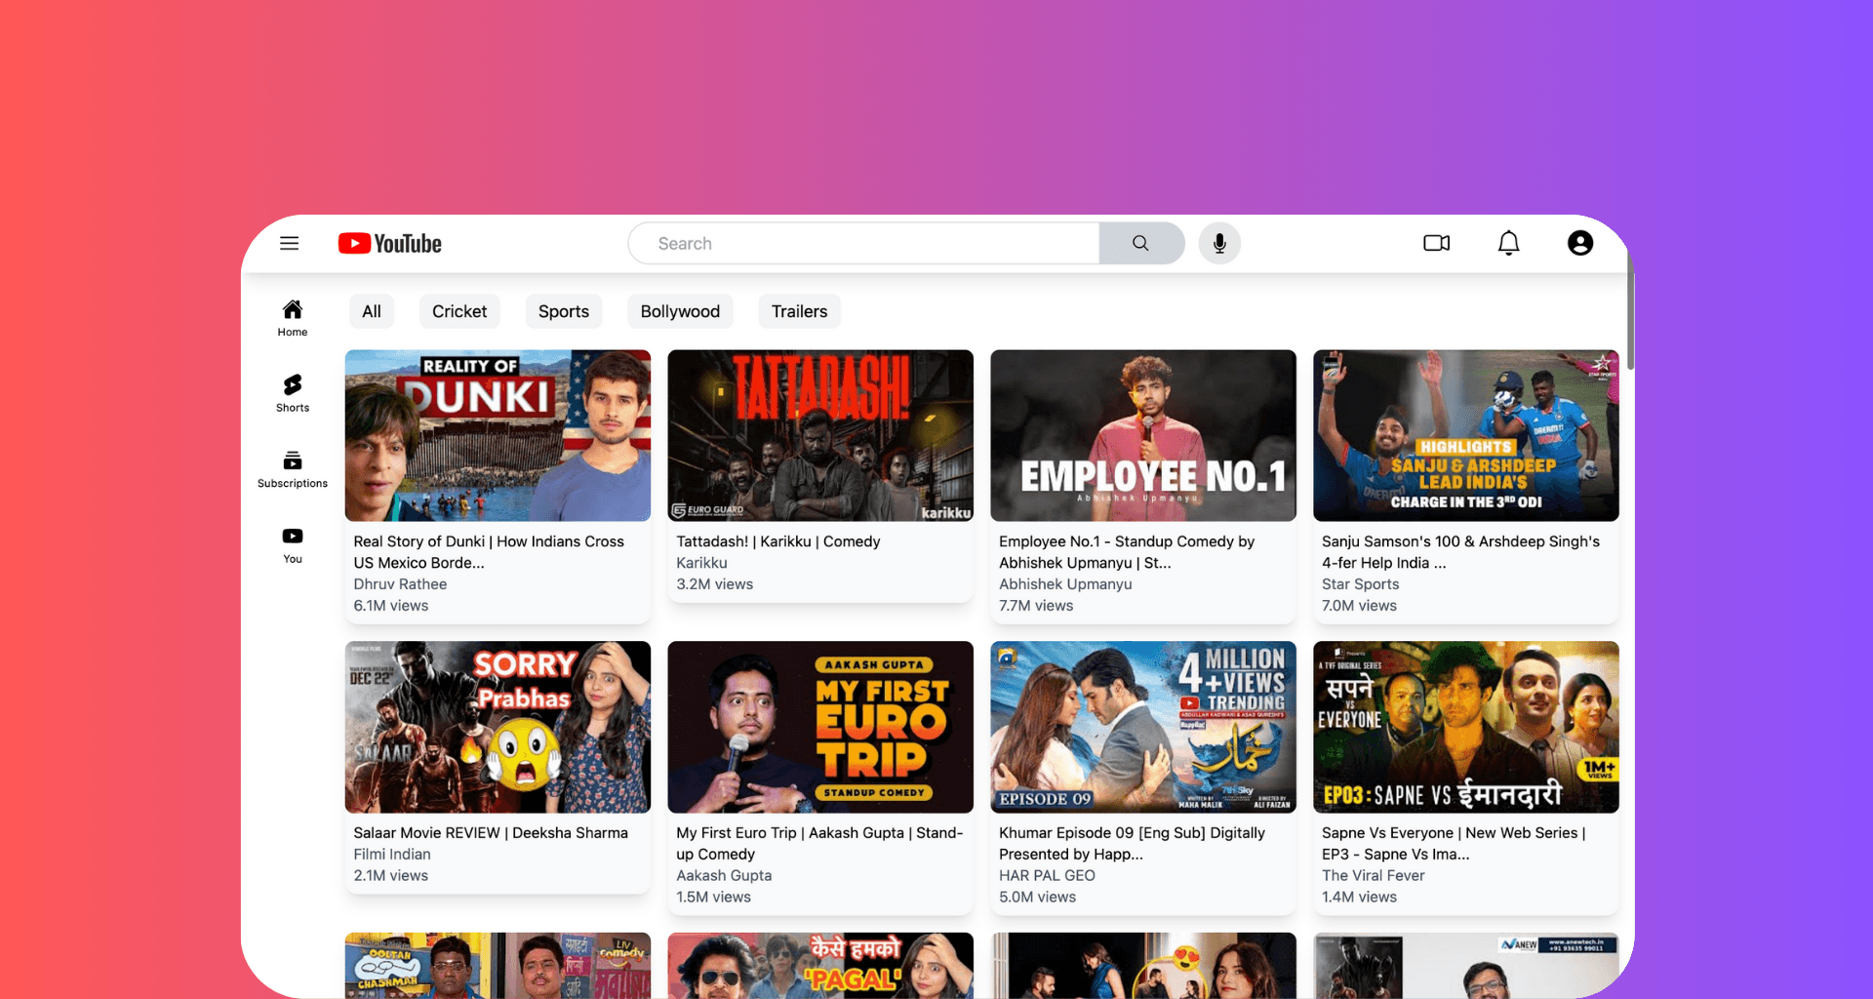The width and height of the screenshot is (1873, 999).
Task: Visit the Filmi Indian channel
Action: (392, 855)
